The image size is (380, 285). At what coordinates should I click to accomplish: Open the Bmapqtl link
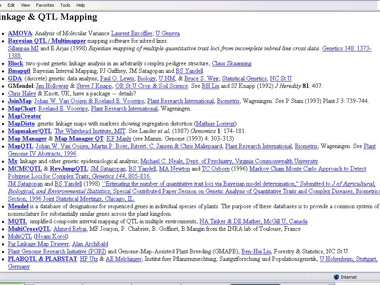[x=19, y=71]
